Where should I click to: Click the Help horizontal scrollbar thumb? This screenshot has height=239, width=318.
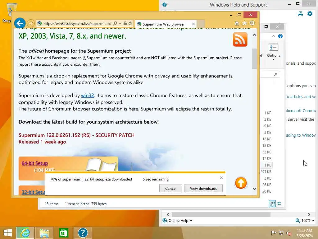coord(221,214)
